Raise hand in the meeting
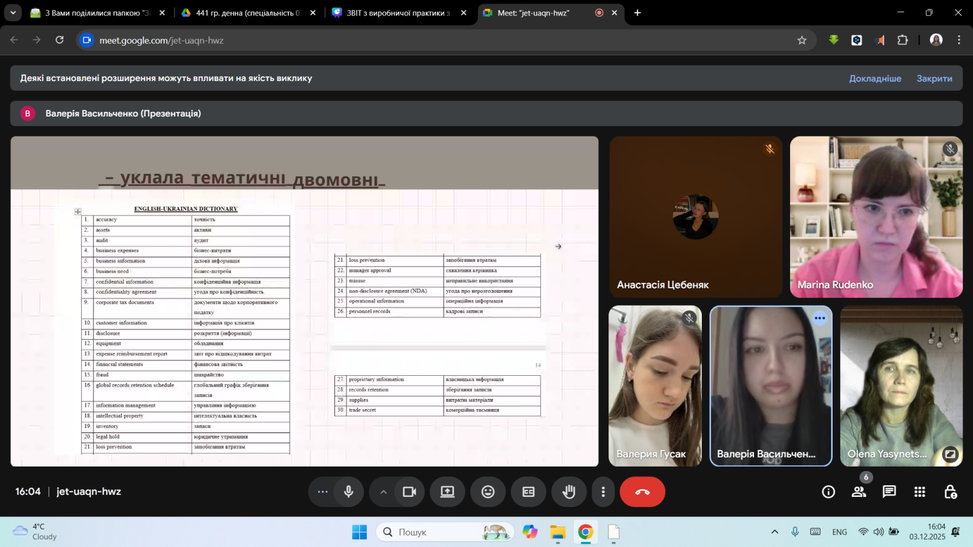 point(569,492)
